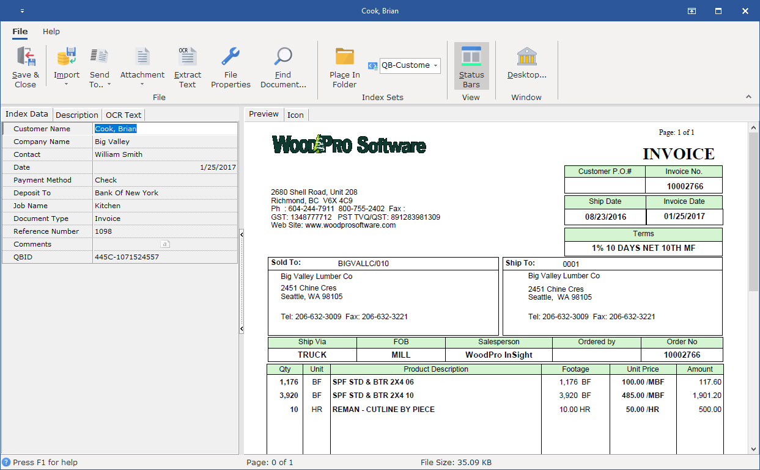Click the Place In Folder icon
The width and height of the screenshot is (760, 470).
click(x=345, y=56)
